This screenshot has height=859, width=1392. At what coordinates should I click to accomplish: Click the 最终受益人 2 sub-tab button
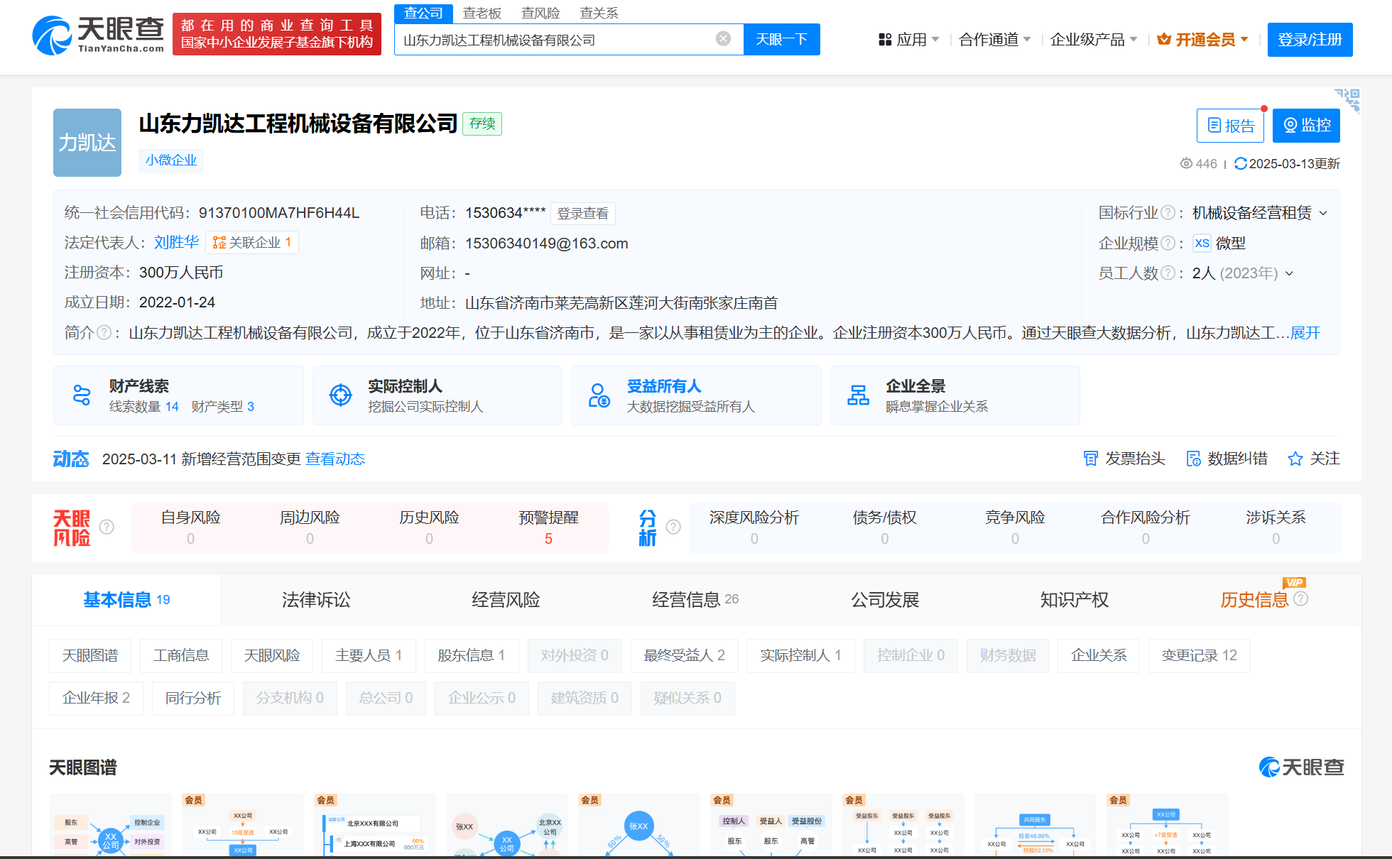click(684, 656)
